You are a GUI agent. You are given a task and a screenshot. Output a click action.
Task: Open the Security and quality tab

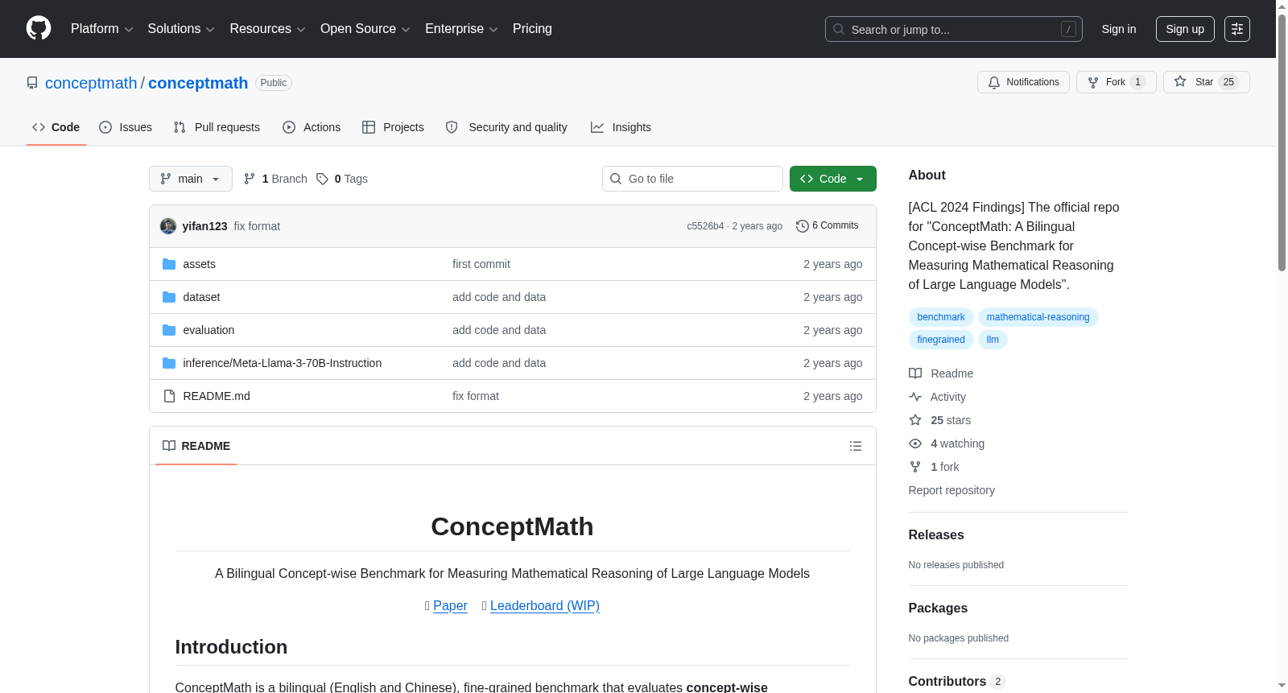click(x=506, y=127)
